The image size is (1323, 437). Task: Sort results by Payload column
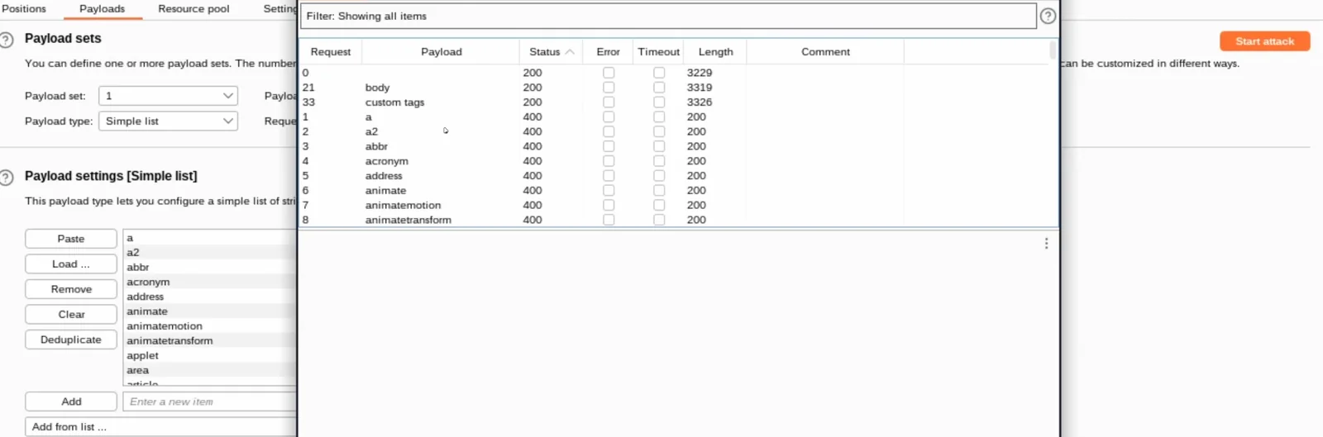click(x=441, y=52)
